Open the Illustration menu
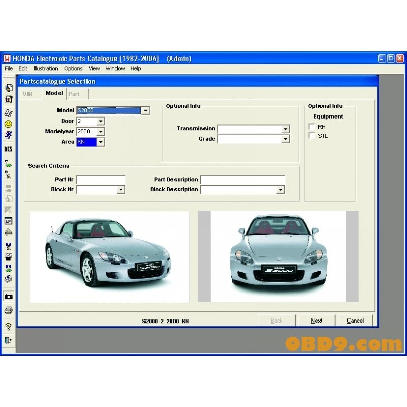The height and width of the screenshot is (407, 407). tap(46, 69)
